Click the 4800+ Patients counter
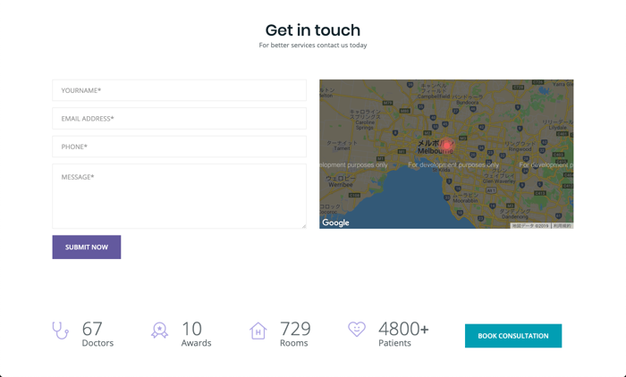Viewport: 626px width, 377px height. tap(403, 334)
